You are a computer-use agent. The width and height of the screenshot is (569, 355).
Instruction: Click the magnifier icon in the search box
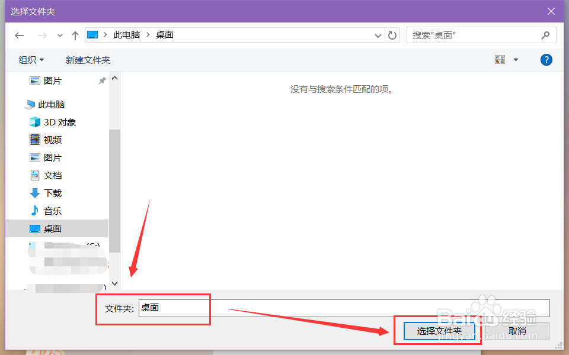[x=545, y=35]
